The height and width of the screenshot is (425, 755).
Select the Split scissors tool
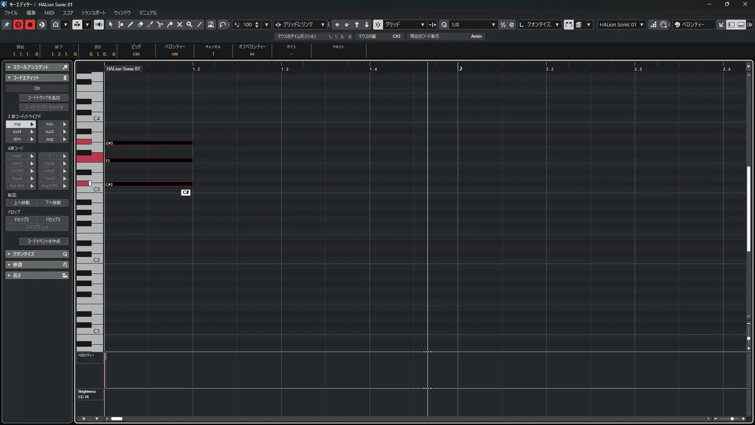160,24
